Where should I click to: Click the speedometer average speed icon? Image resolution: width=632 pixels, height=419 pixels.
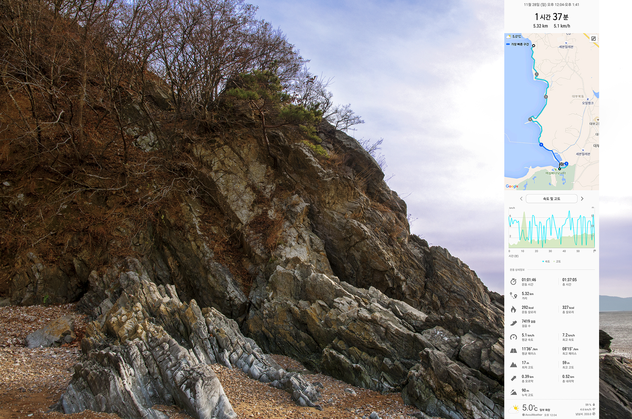click(x=513, y=337)
